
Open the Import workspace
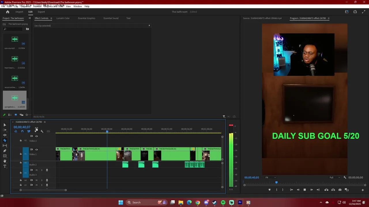click(19, 12)
